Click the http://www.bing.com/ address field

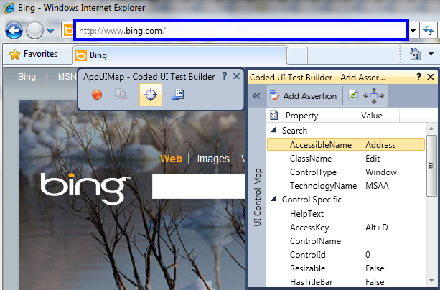point(241,31)
